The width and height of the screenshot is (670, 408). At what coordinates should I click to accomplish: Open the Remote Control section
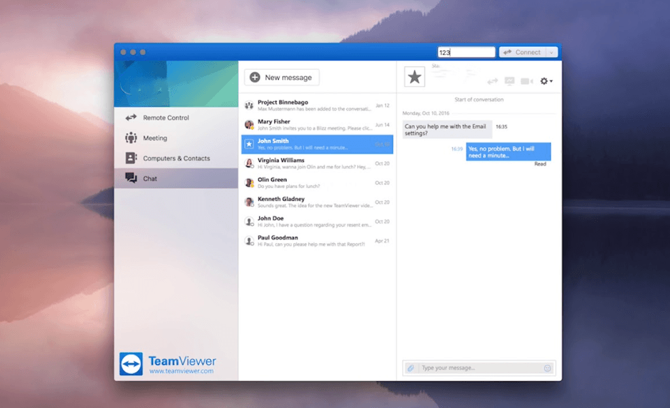pos(176,117)
